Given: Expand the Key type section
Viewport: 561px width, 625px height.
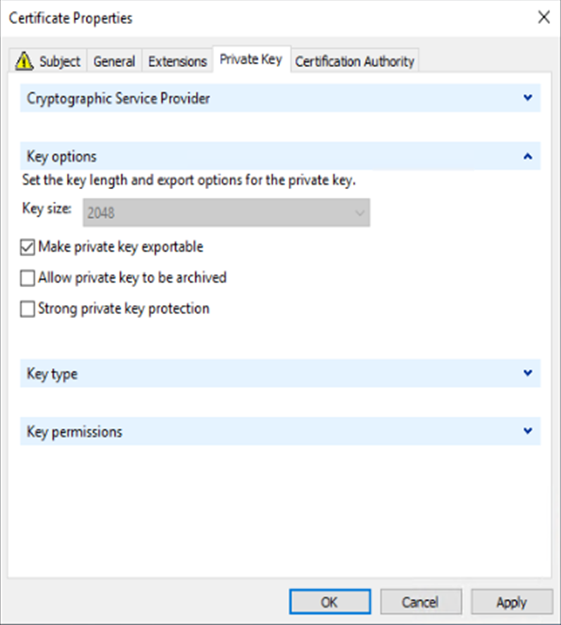Looking at the screenshot, I should pyautogui.click(x=527, y=374).
